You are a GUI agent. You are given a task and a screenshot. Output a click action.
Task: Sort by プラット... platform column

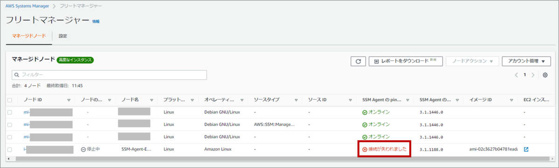192,100
